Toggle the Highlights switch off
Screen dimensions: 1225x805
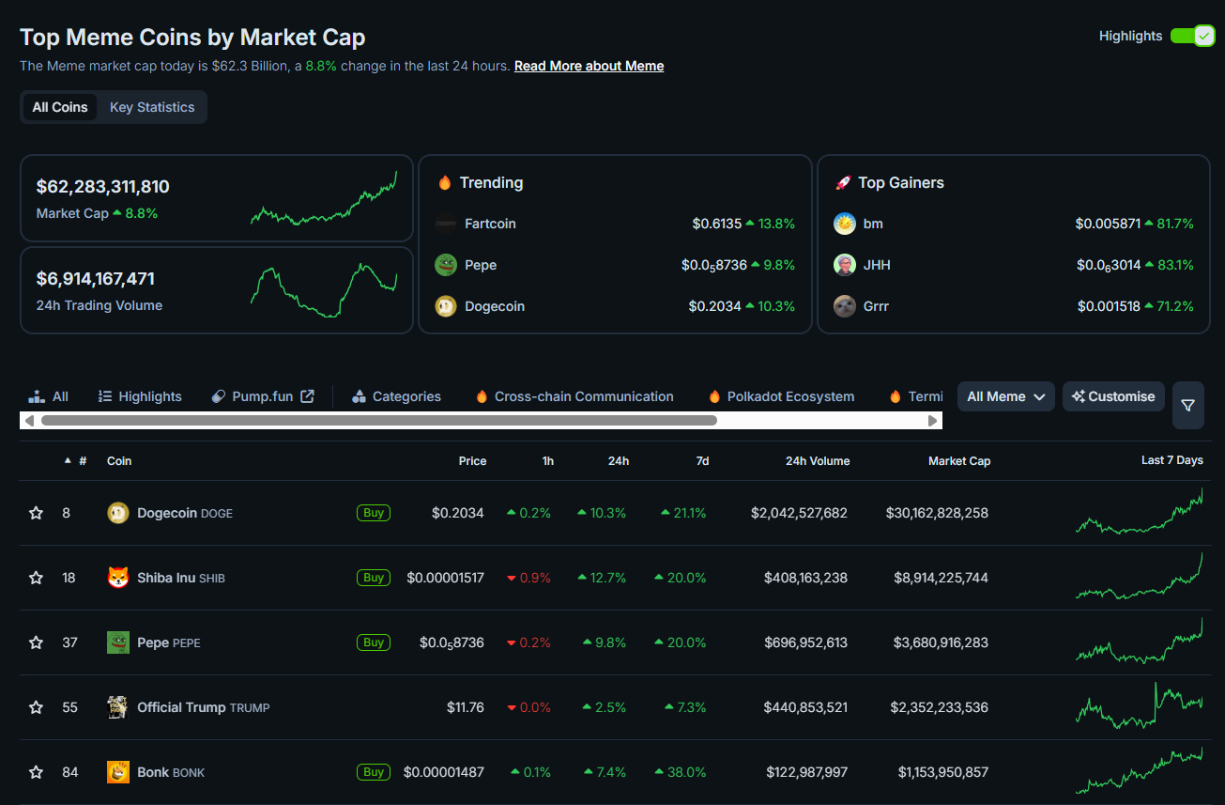(1192, 36)
